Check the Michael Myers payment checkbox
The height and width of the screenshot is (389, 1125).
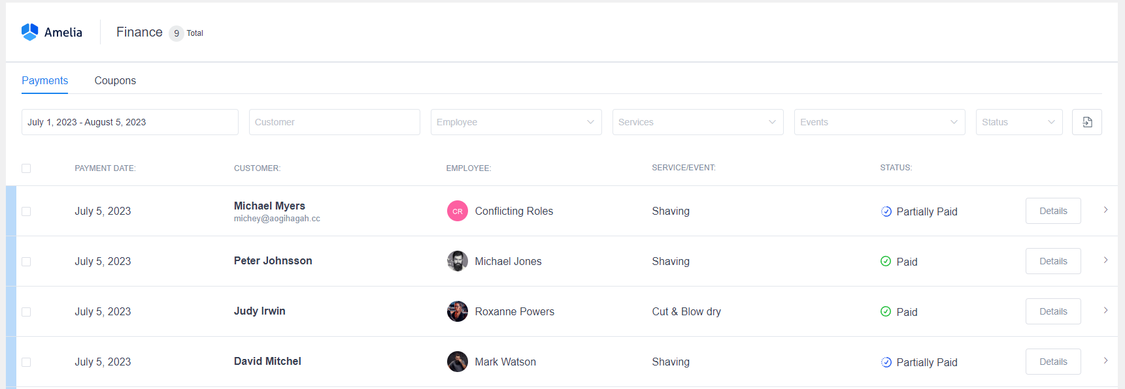(26, 211)
